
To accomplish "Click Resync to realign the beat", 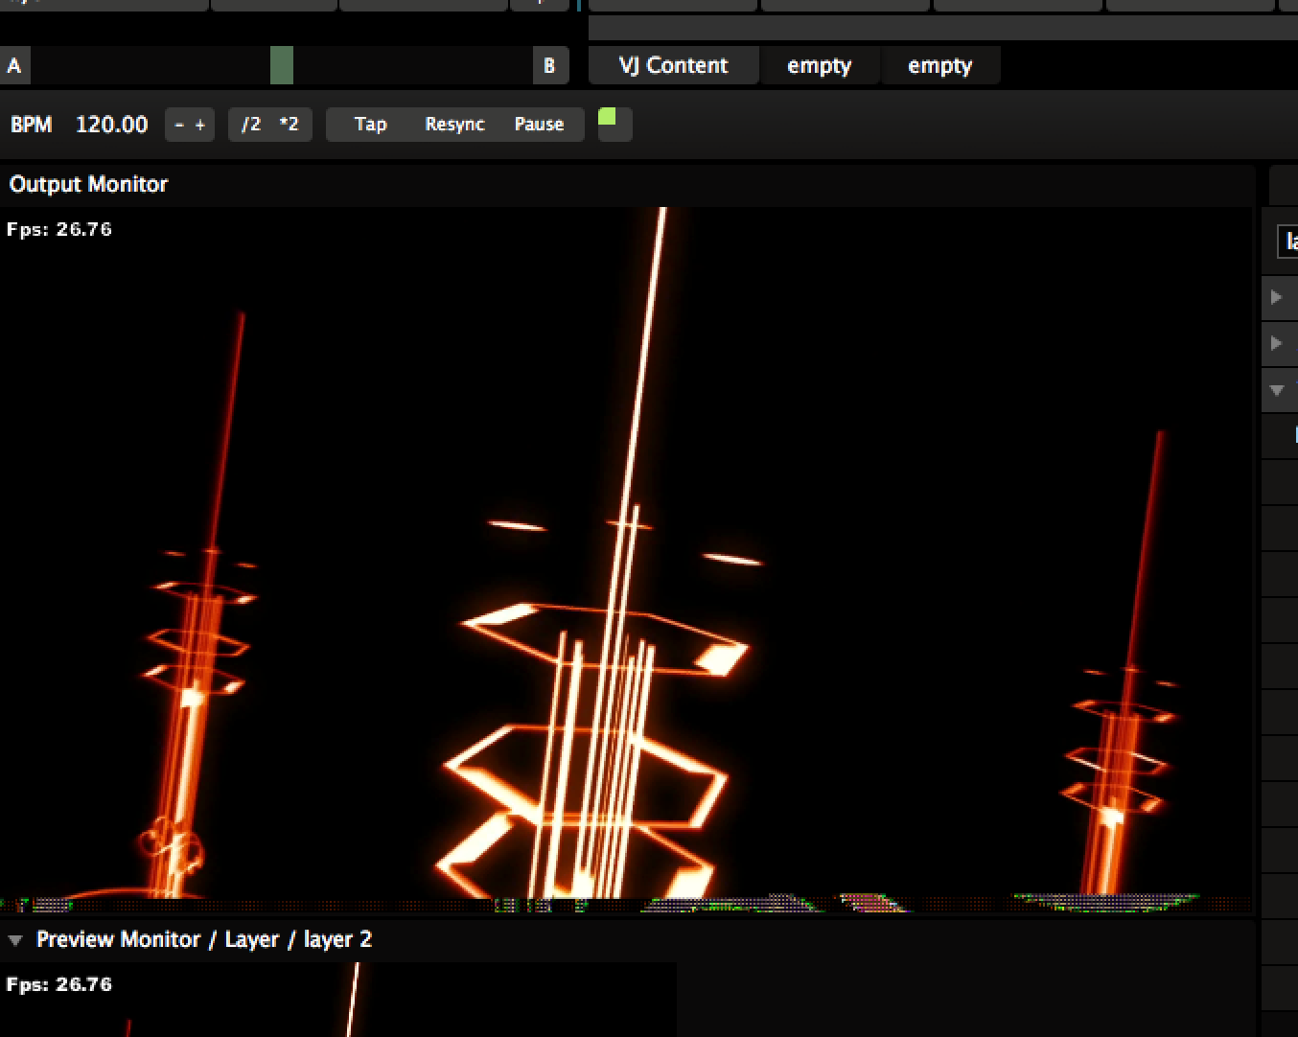I will point(454,125).
